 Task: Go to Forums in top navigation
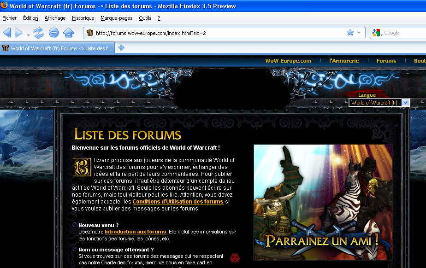386,61
